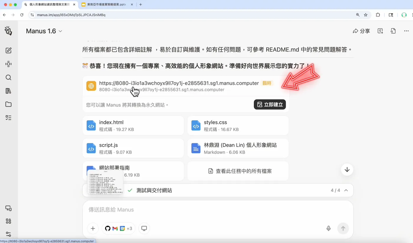Click the apps grid icon in the sidebar
The width and height of the screenshot is (413, 243).
(x=9, y=221)
